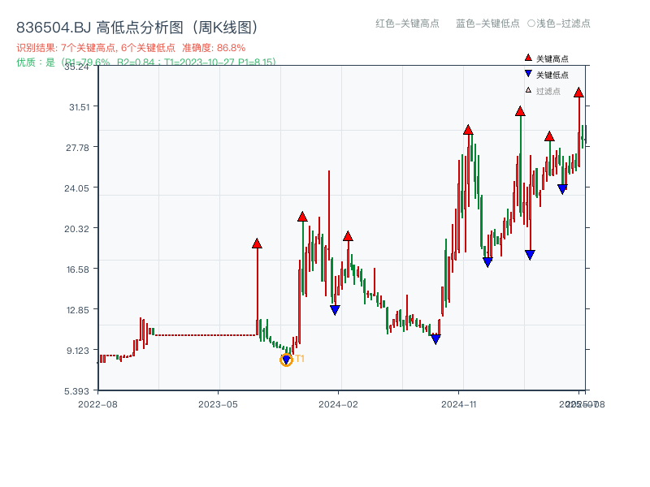Click the 35.24 value on the price axis
Viewport: 650px width, 487px height.
click(x=78, y=67)
